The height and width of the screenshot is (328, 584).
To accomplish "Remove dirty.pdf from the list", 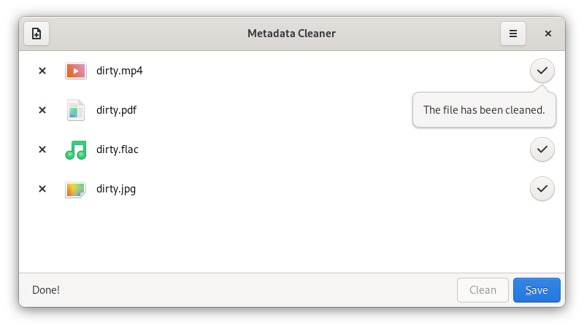I will pyautogui.click(x=42, y=110).
